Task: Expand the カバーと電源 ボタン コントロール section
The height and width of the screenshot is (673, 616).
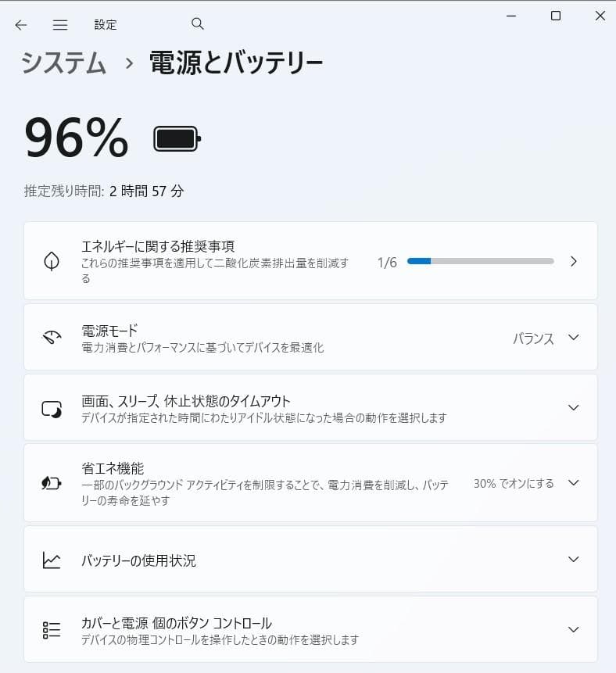Action: (573, 629)
